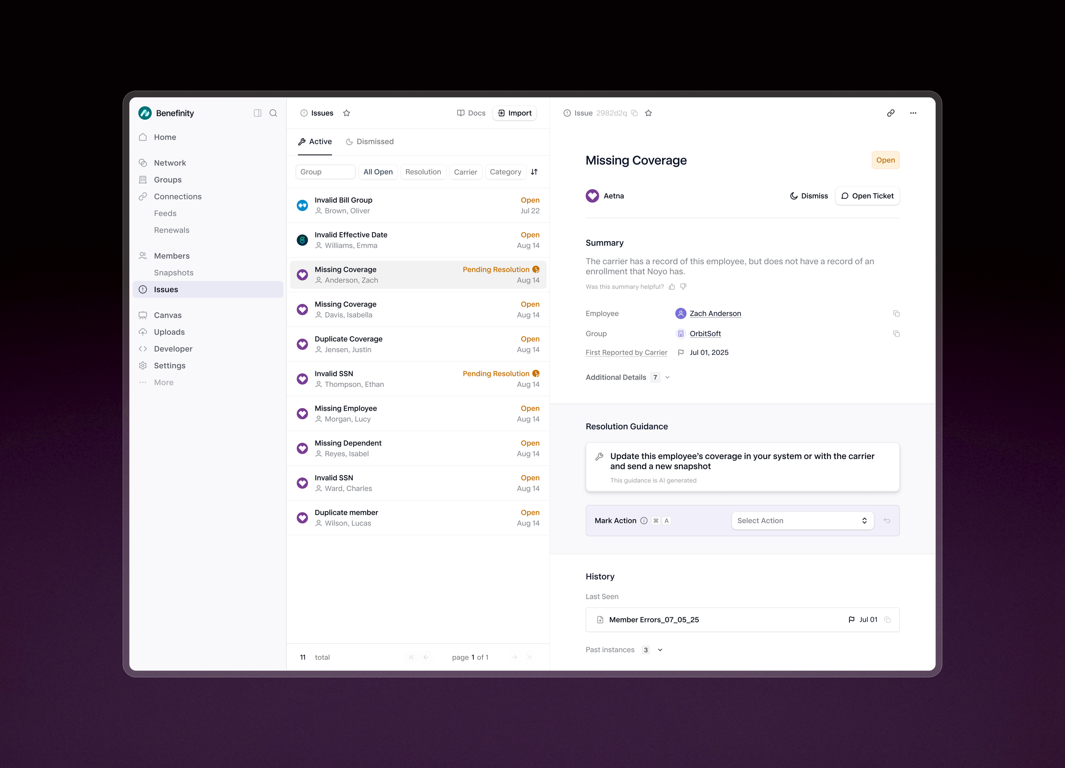This screenshot has width=1065, height=768.
Task: Toggle the sort order icon in filters
Action: [x=534, y=172]
